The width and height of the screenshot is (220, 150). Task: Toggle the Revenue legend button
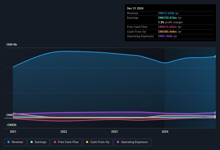point(15,142)
